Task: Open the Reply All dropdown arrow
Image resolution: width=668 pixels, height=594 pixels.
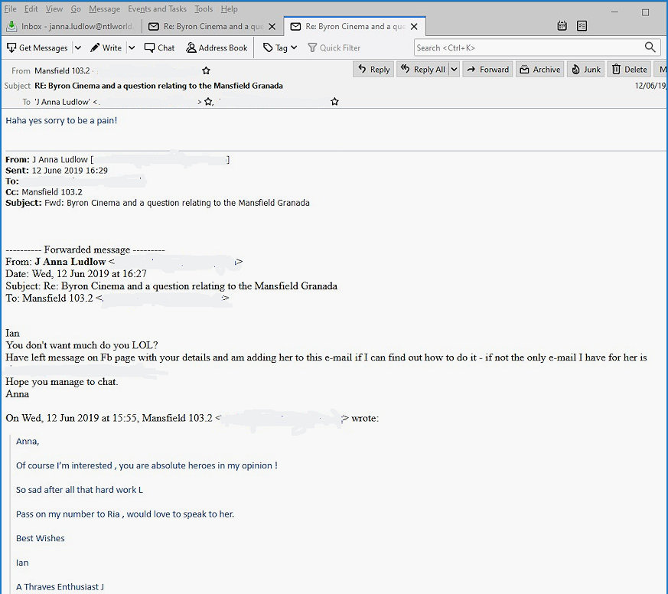Action: 454,70
